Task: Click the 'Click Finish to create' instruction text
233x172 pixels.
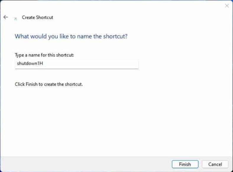Action: (48, 84)
